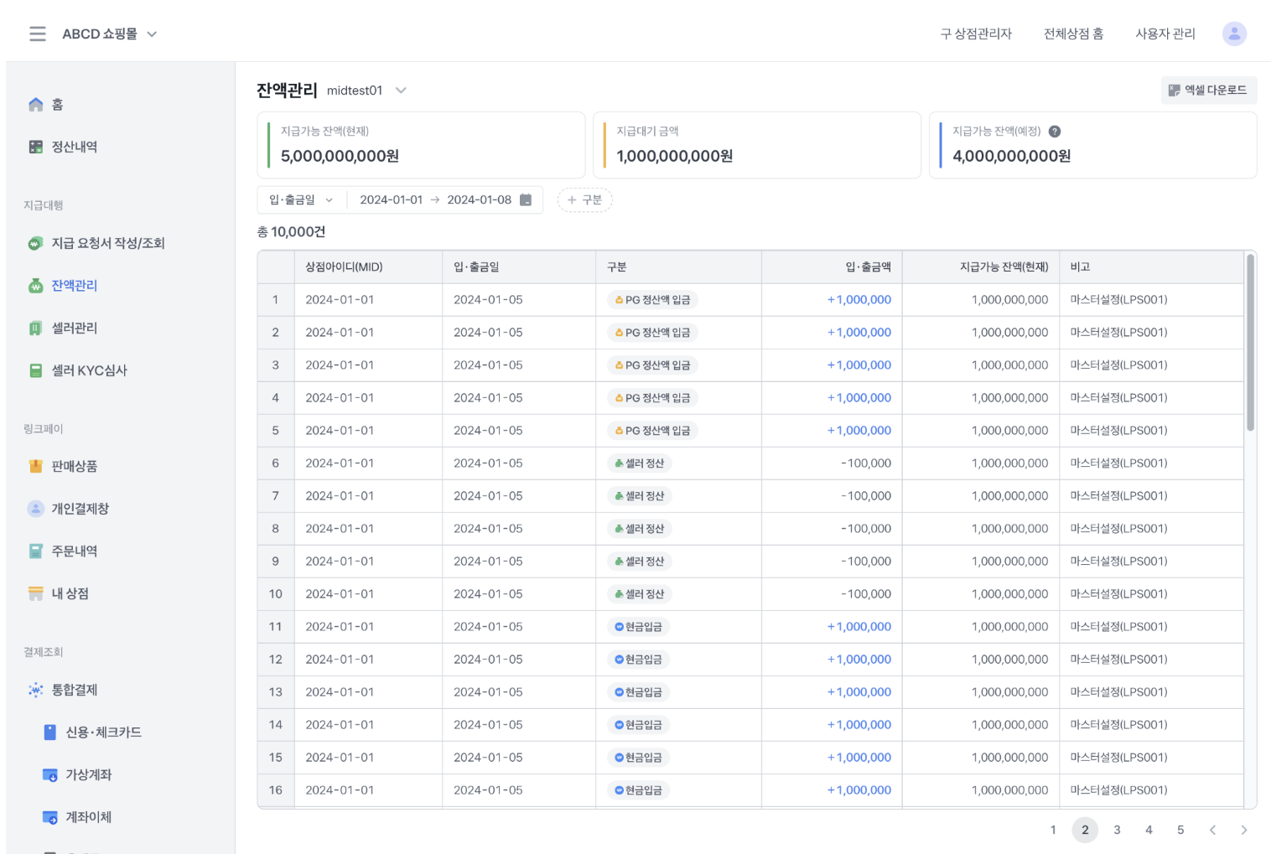The height and width of the screenshot is (854, 1271).
Task: Click the calendar icon in date range
Action: click(526, 199)
